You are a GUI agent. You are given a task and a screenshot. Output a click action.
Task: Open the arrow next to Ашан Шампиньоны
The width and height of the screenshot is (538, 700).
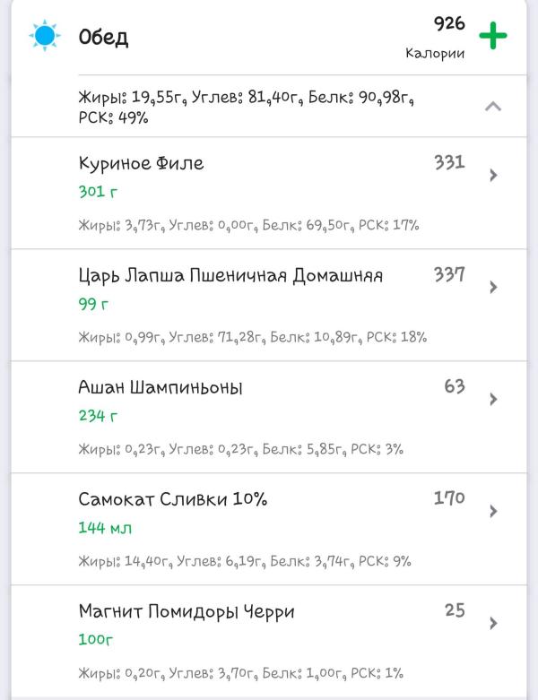tap(493, 399)
